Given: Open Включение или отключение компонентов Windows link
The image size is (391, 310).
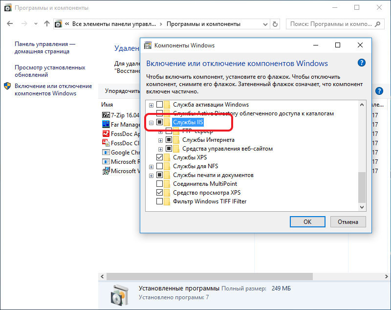Looking at the screenshot, I should click(53, 89).
